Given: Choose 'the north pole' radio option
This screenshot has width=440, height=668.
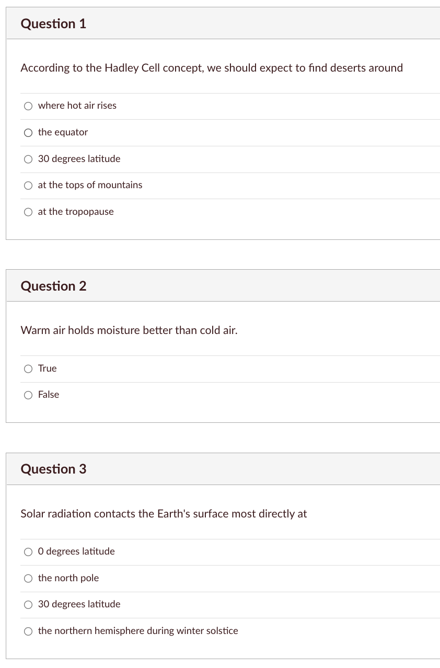Looking at the screenshot, I should point(28,579).
